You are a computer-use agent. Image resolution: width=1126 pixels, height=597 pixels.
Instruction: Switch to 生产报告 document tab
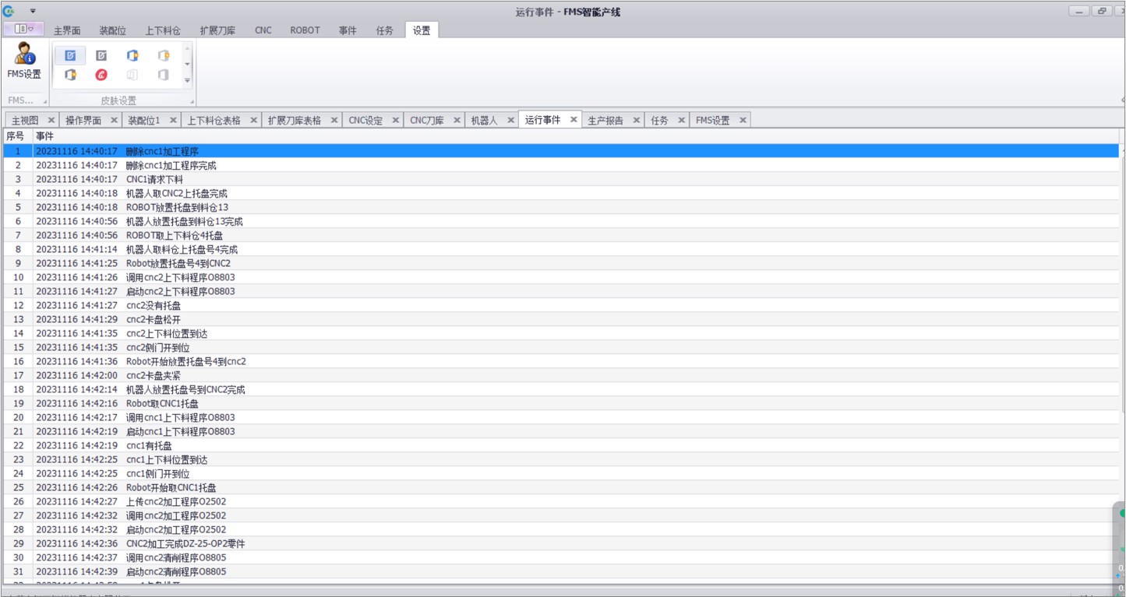(605, 121)
